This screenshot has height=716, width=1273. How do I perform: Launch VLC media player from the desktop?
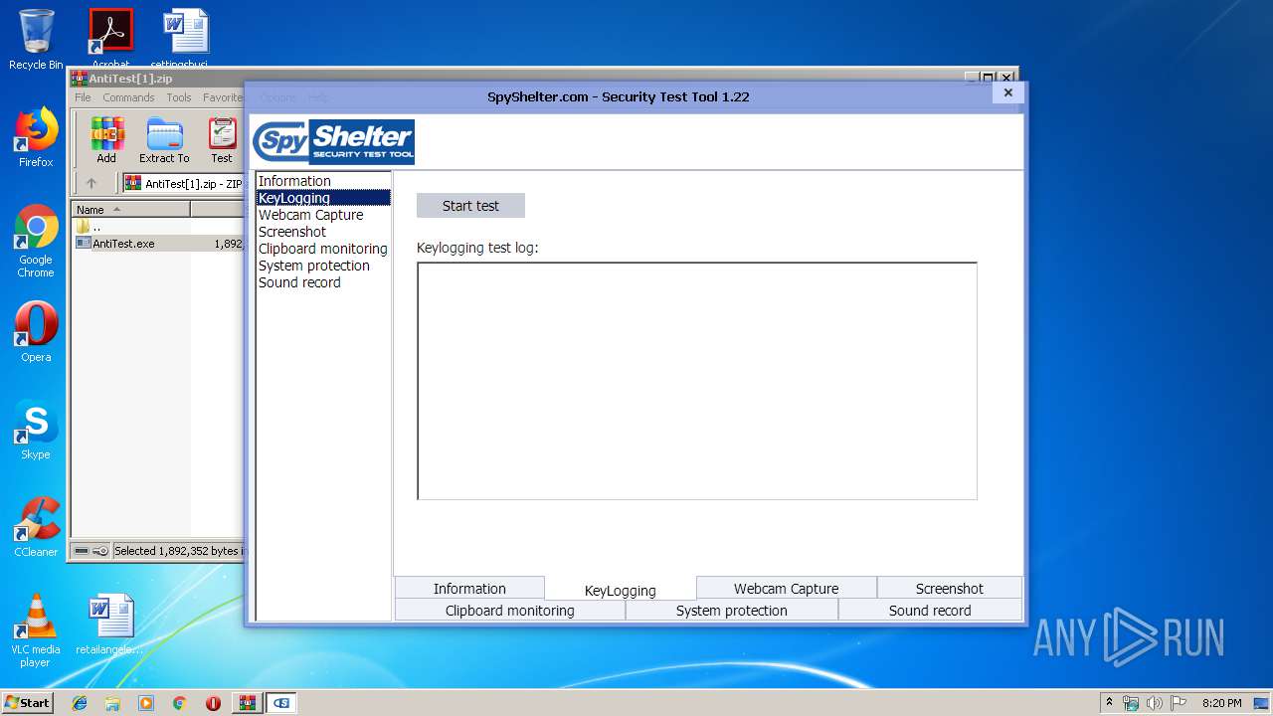(x=36, y=630)
